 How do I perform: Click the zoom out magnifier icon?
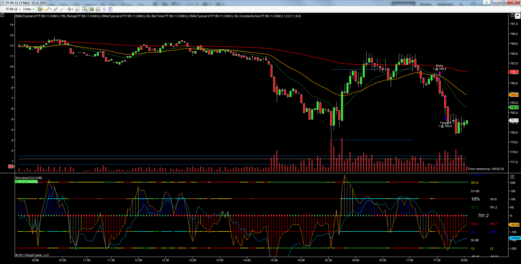(x=62, y=9)
